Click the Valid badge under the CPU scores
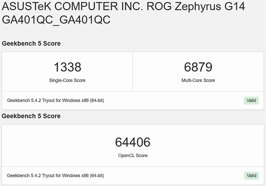Screen dimensions: 266x186 [251, 100]
